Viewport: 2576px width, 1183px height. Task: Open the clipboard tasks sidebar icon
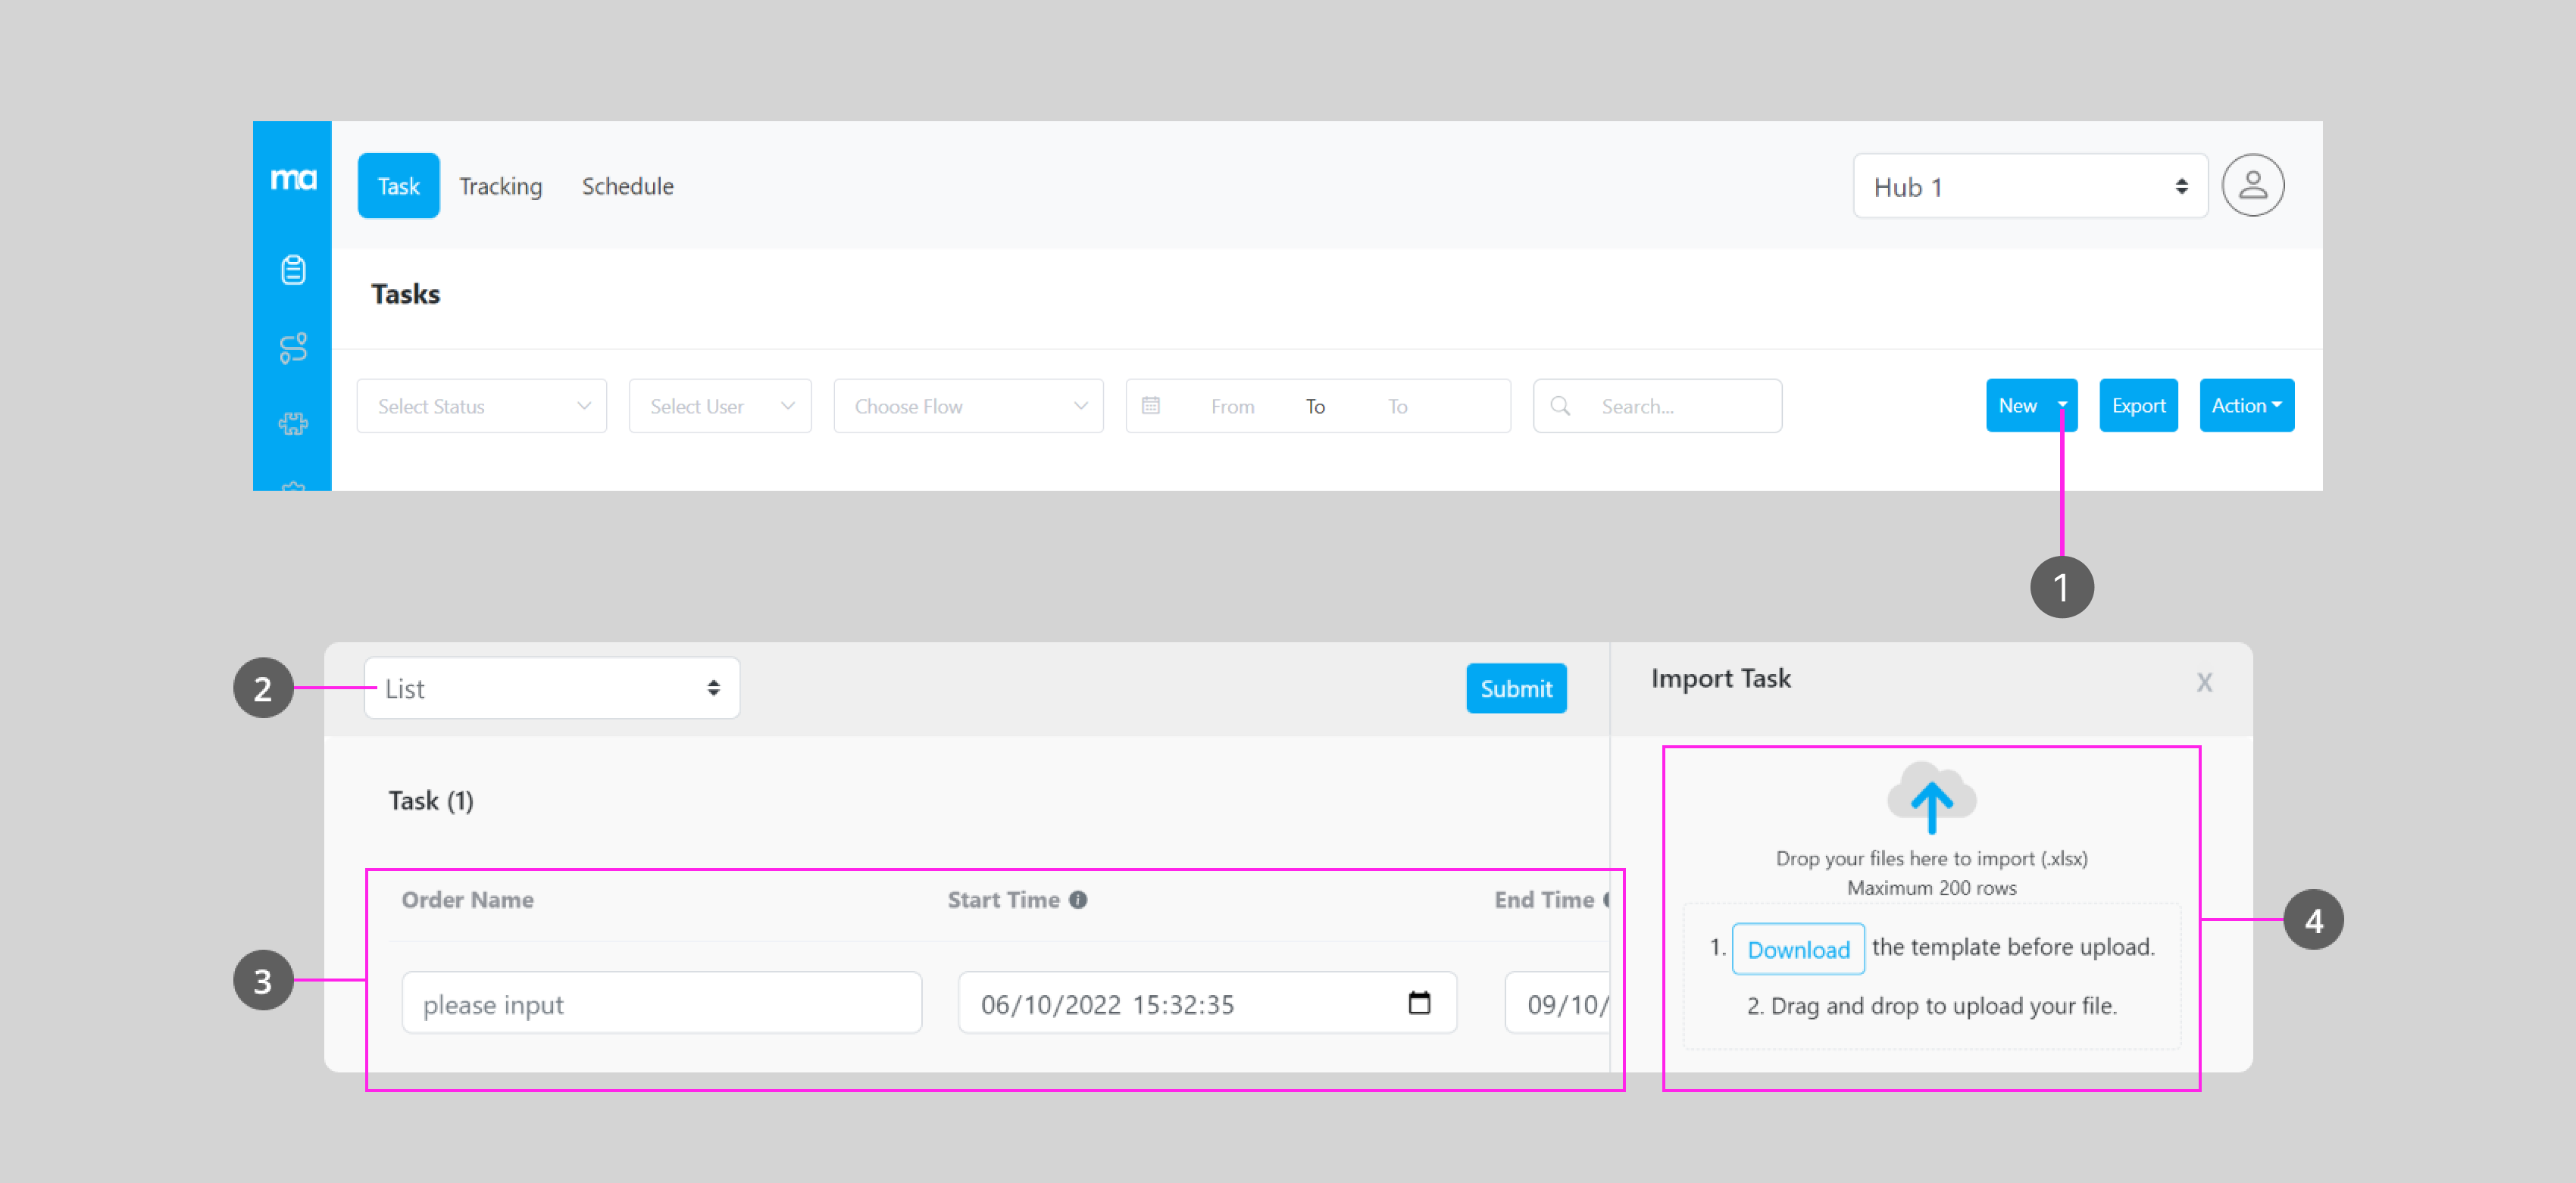293,270
